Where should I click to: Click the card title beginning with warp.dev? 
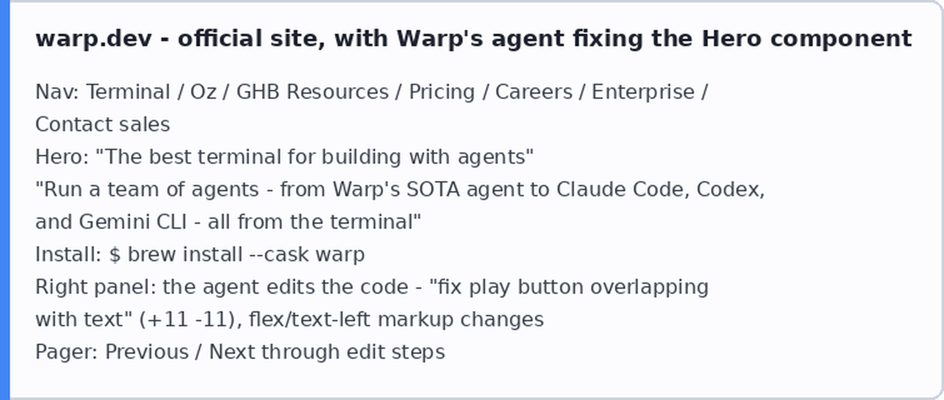[473, 39]
